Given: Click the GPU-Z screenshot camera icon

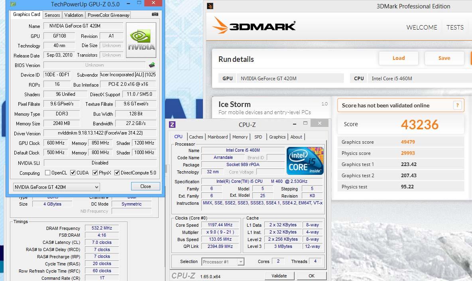Looking at the screenshot, I should [x=155, y=14].
